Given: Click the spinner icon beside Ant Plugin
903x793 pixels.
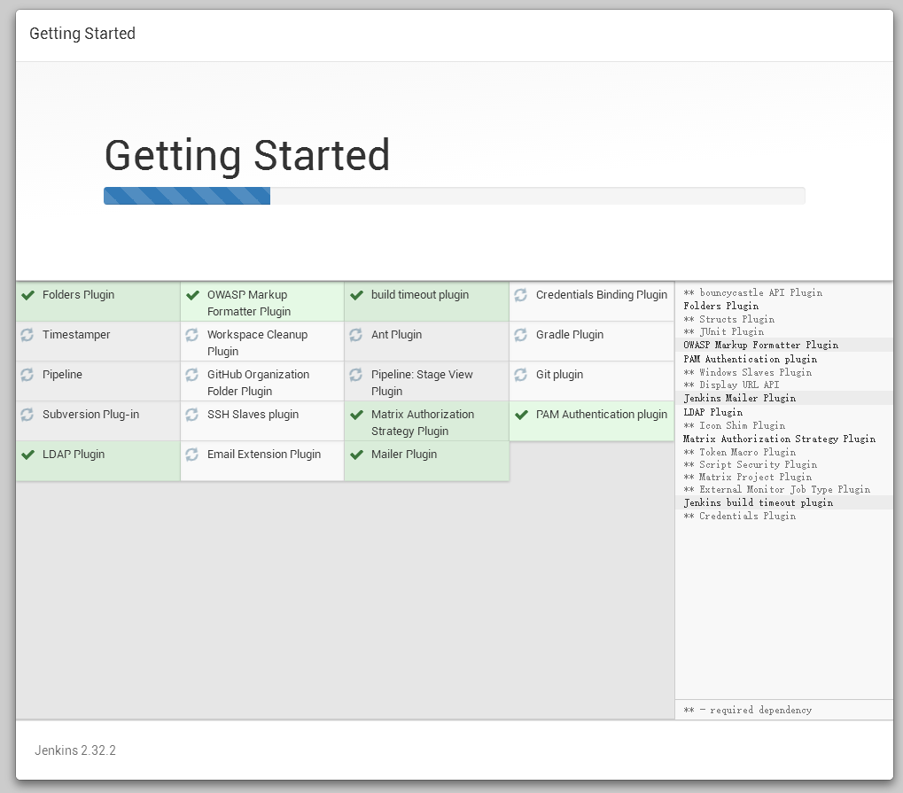Looking at the screenshot, I should coord(356,335).
